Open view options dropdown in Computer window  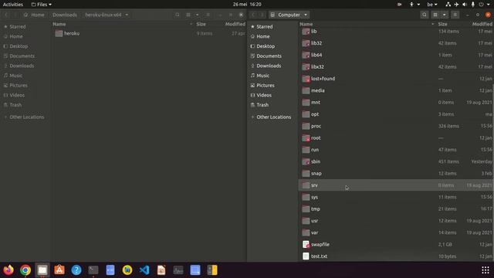(x=445, y=15)
